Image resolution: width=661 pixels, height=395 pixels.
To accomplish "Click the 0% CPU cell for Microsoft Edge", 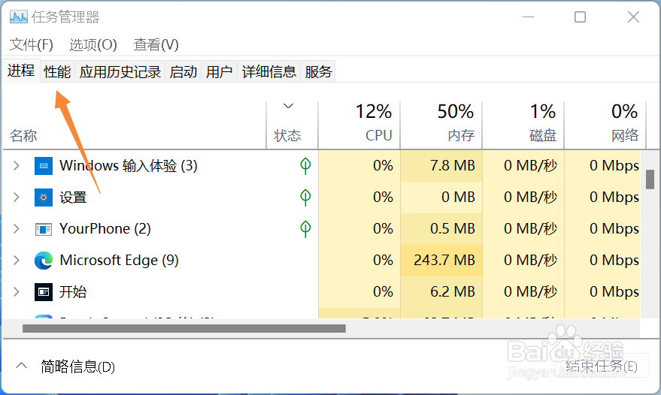I will (x=359, y=261).
